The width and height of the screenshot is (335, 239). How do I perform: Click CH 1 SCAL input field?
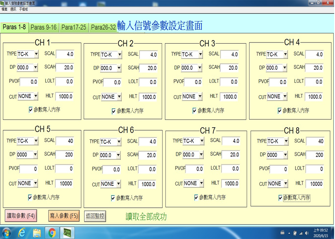[x=65, y=54]
